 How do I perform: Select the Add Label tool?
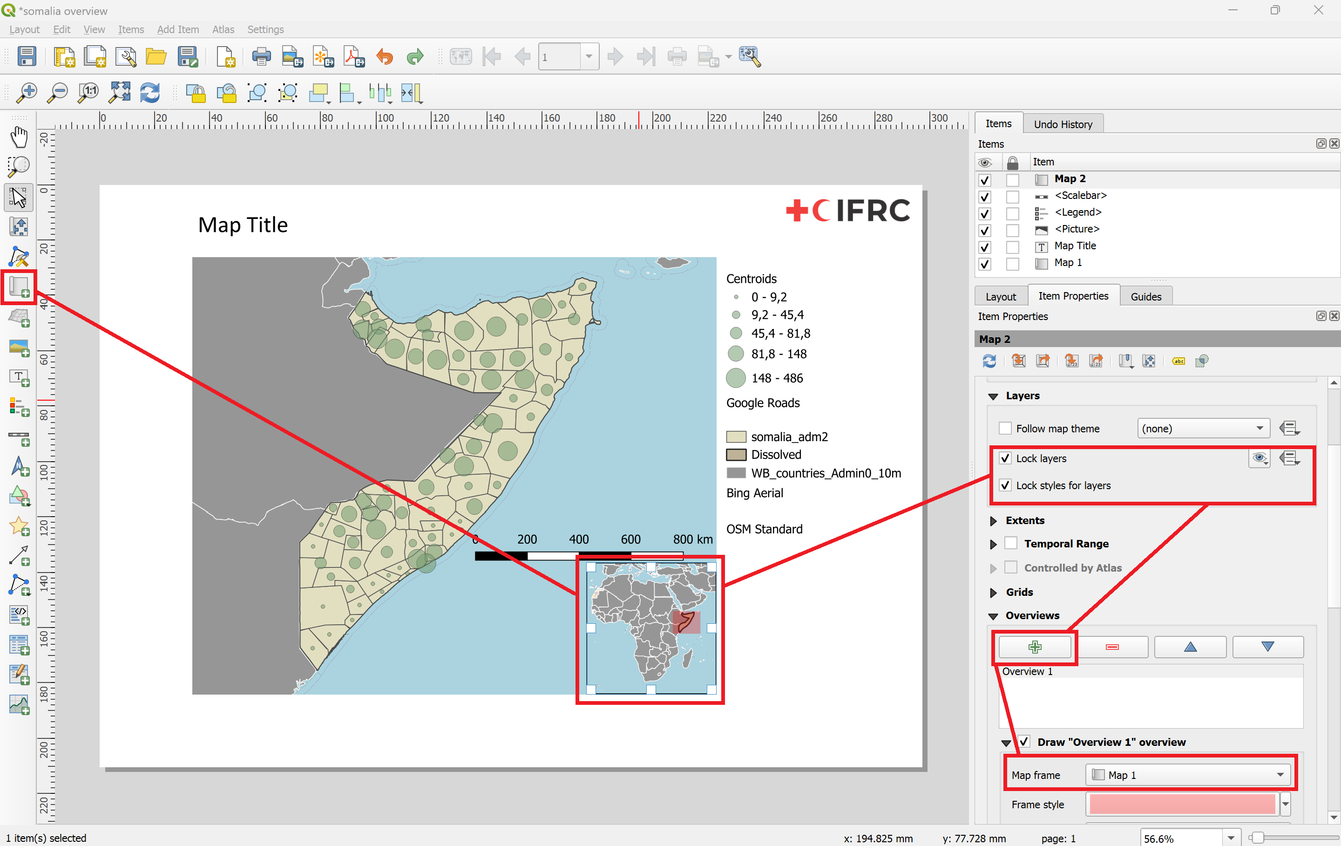[x=19, y=377]
